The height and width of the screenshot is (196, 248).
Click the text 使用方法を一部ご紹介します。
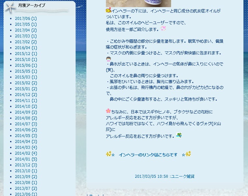coord(133,29)
